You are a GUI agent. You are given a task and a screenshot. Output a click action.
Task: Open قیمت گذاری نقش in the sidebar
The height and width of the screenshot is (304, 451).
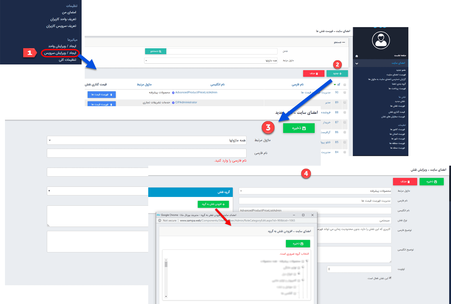[x=397, y=112]
